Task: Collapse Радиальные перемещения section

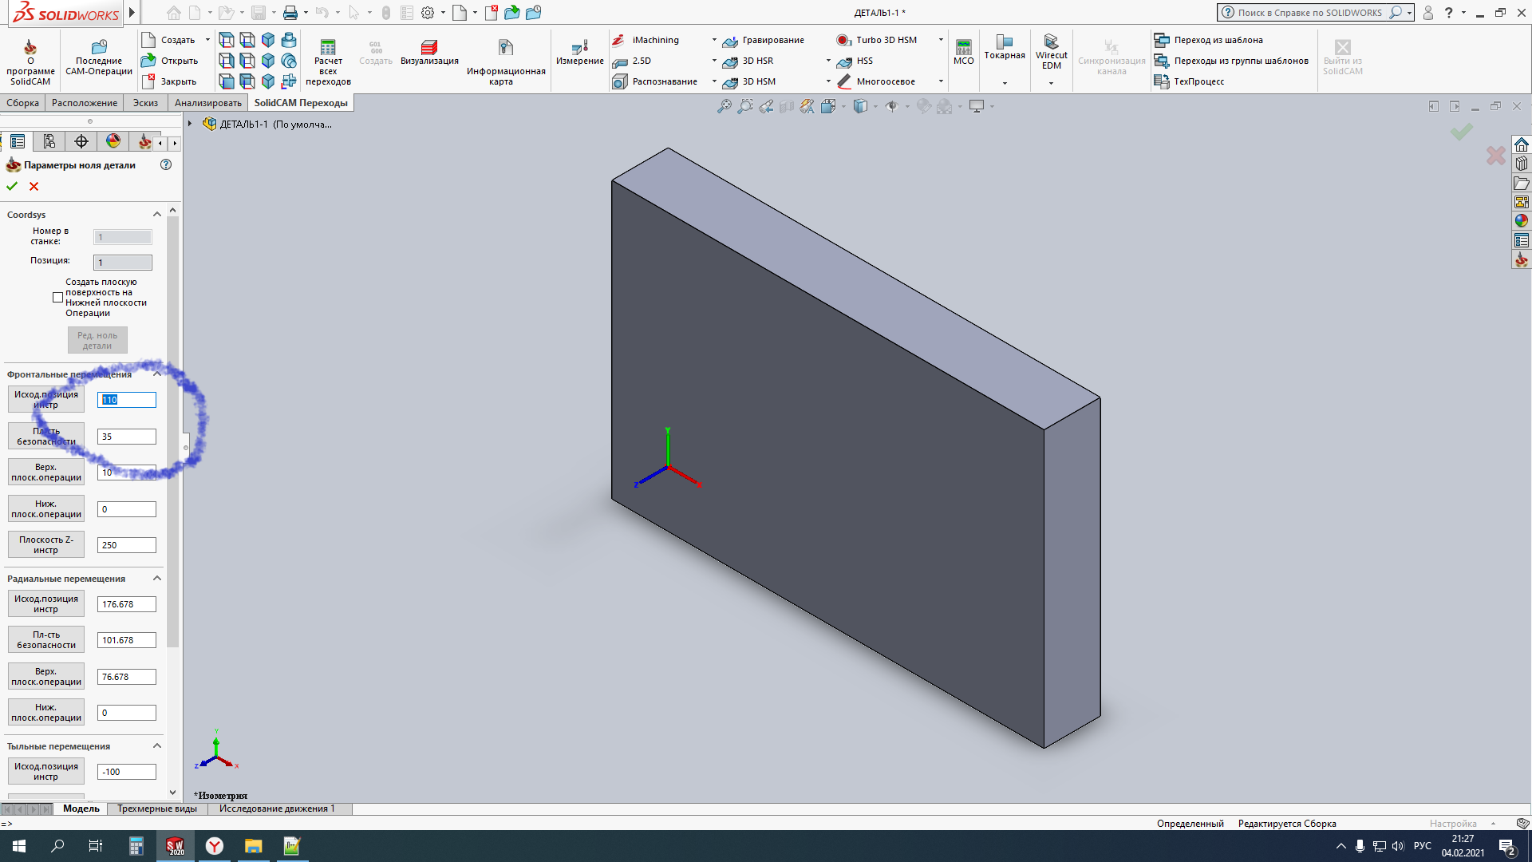Action: pos(157,579)
